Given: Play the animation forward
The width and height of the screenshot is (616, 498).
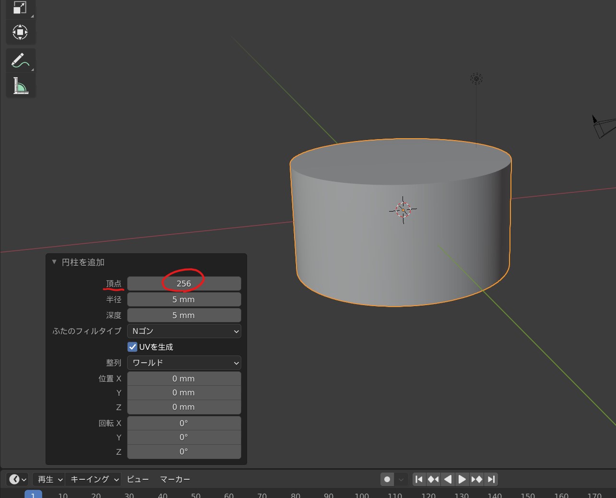Looking at the screenshot, I should point(462,479).
